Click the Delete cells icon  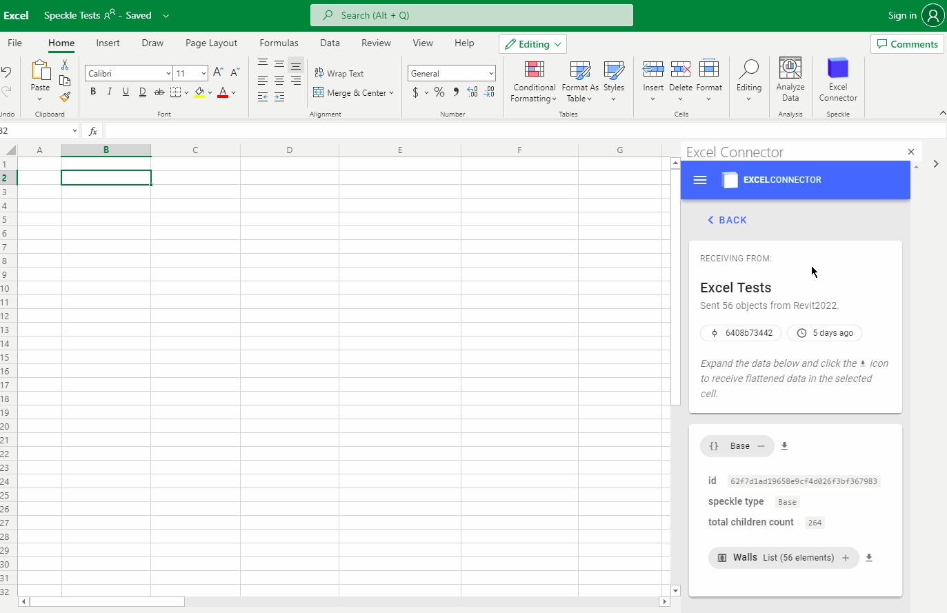tap(681, 69)
